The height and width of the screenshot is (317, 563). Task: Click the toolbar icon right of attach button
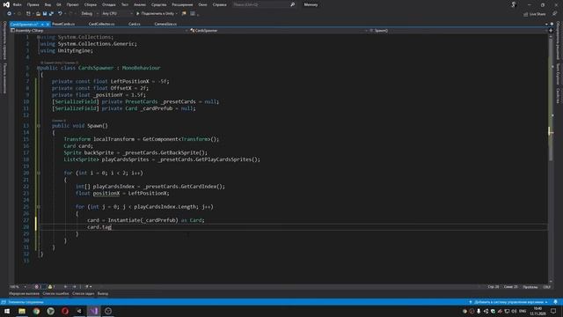click(x=184, y=14)
